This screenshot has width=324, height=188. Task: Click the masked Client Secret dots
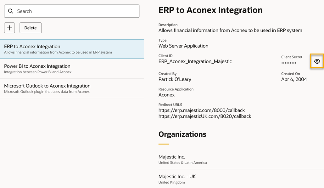289,63
